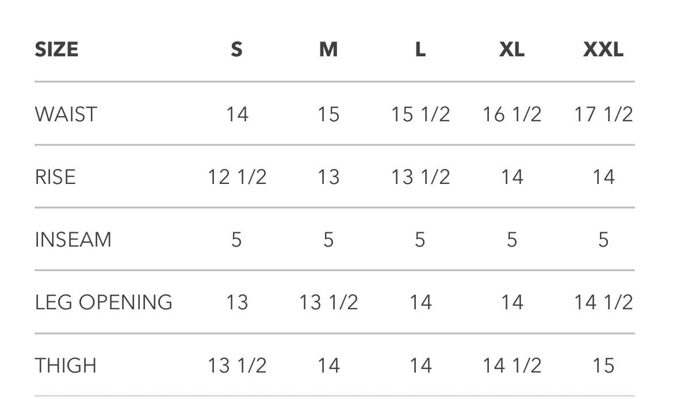Click leg opening value 13 1/2 for M

click(x=328, y=302)
